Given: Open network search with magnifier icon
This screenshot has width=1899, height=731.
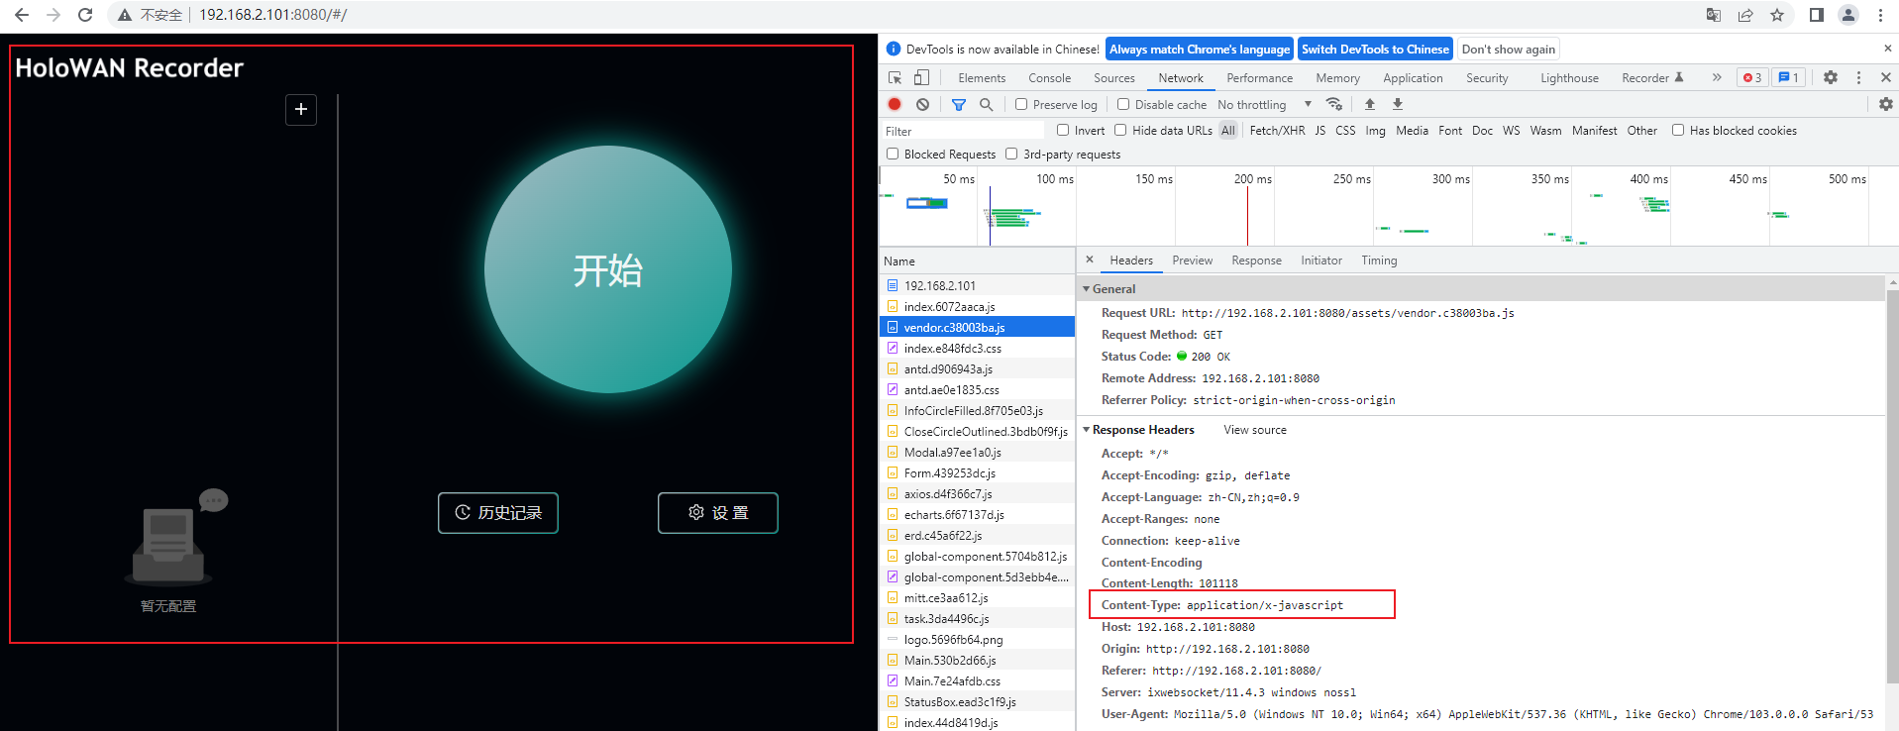Looking at the screenshot, I should click(x=986, y=104).
